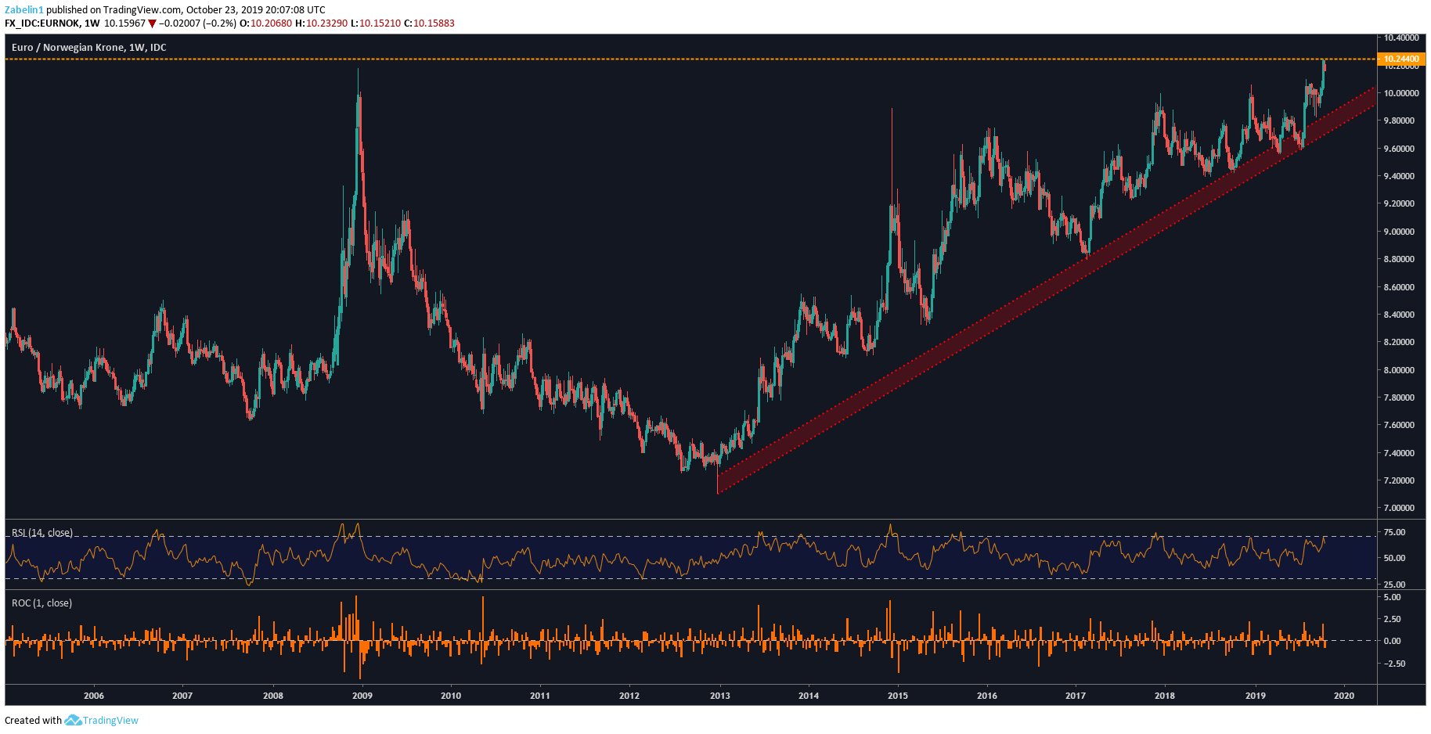The image size is (1431, 734).
Task: Click the TradingView cloud logo icon
Action: point(73,720)
